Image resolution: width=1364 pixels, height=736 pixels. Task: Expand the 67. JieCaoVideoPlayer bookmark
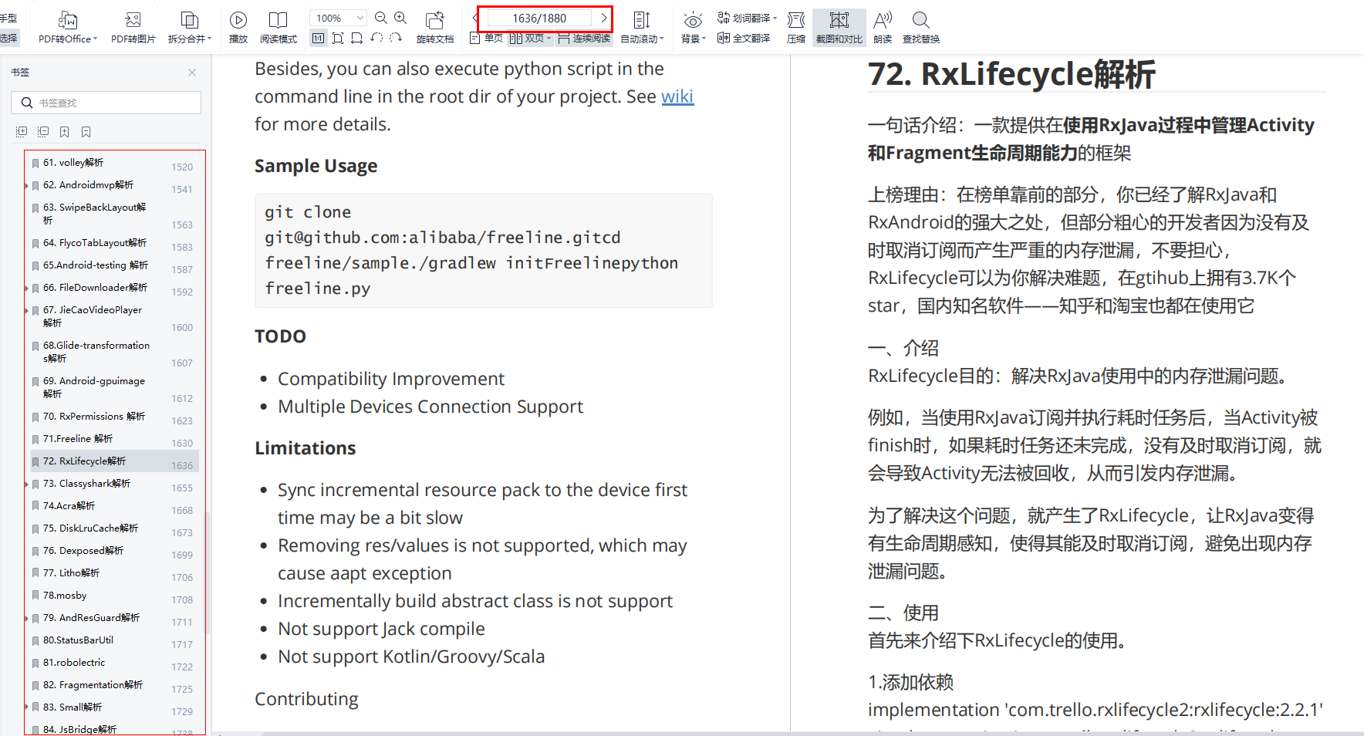[x=26, y=311]
